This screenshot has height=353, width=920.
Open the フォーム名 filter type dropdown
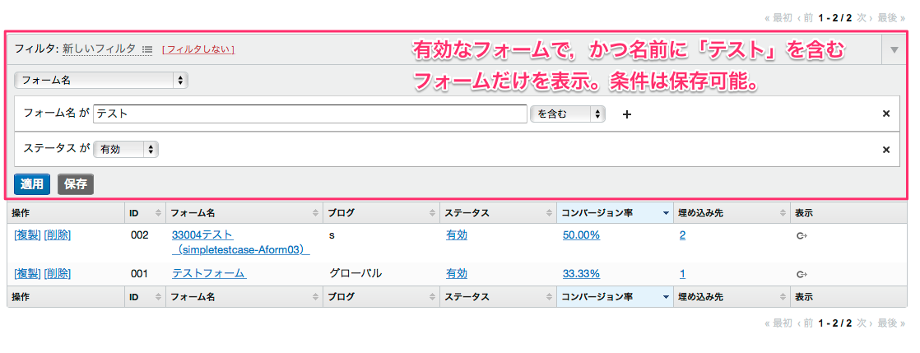pos(101,81)
